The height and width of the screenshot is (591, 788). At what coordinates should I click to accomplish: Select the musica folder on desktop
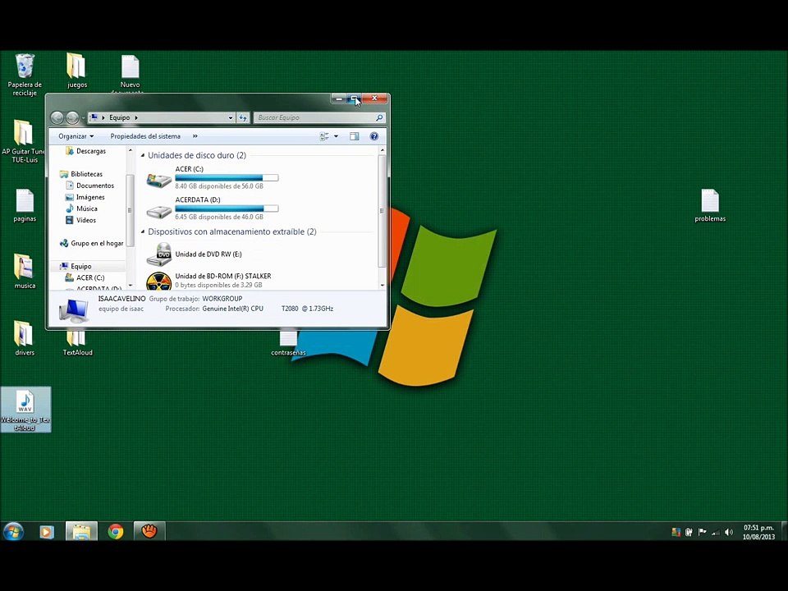(25, 272)
